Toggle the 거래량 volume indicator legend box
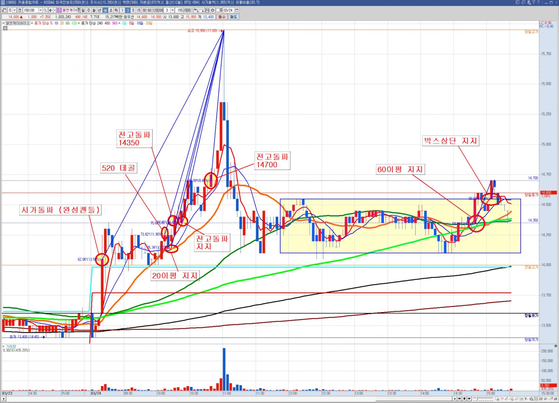 pyautogui.click(x=3, y=347)
